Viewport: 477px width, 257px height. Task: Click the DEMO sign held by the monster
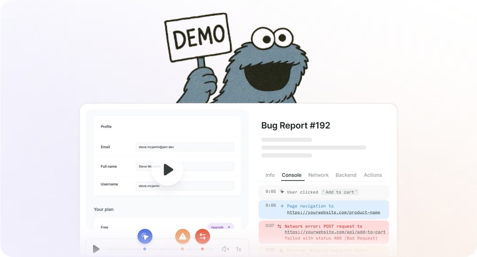point(198,37)
